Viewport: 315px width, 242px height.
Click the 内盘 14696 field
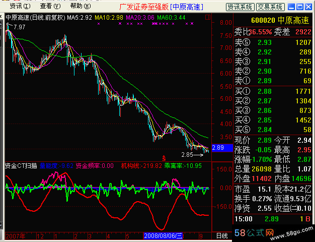(293, 179)
